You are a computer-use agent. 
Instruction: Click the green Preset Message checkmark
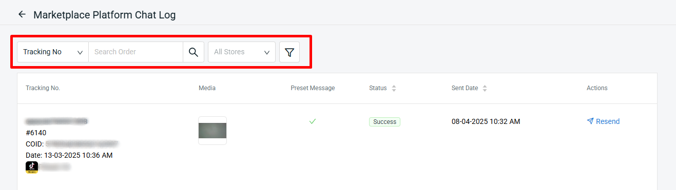click(313, 121)
